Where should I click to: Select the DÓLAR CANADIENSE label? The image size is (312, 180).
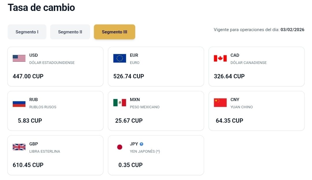pyautogui.click(x=248, y=63)
